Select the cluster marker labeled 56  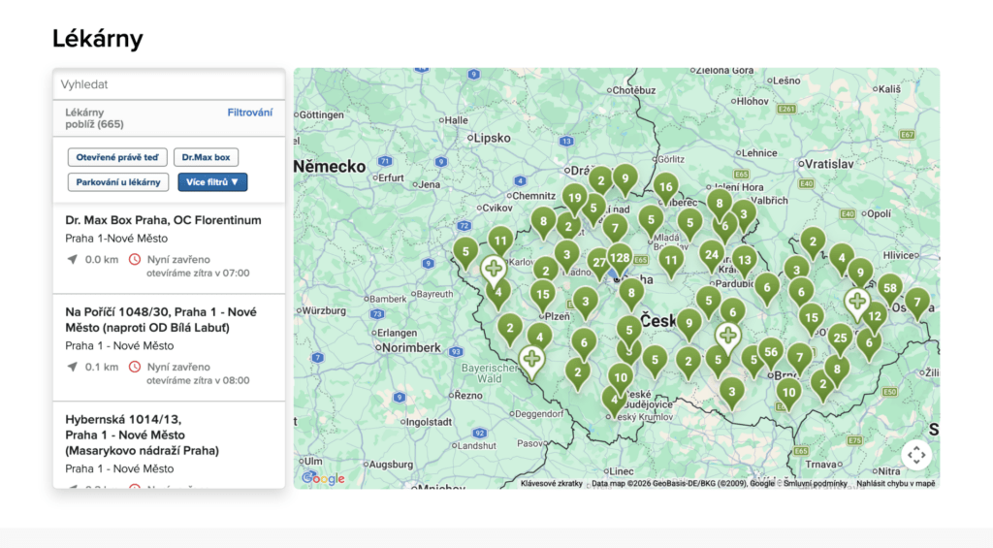point(771,353)
